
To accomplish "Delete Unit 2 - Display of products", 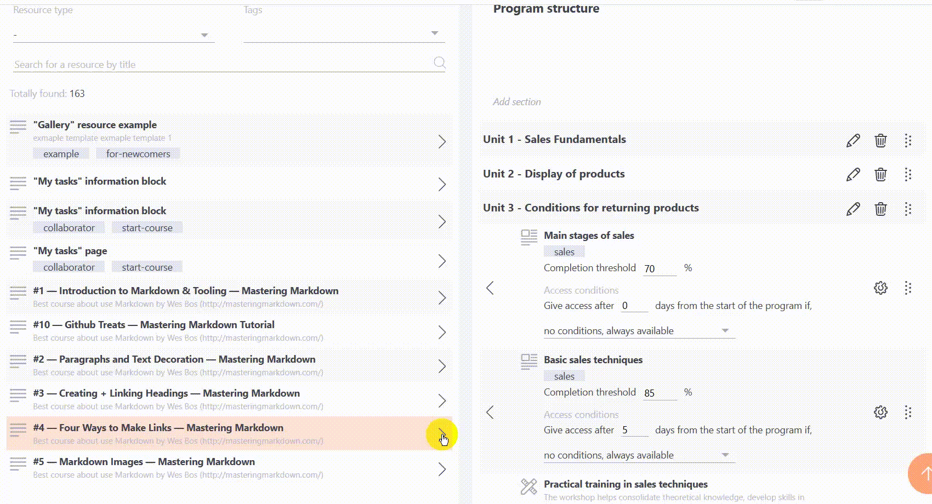I will pos(880,175).
